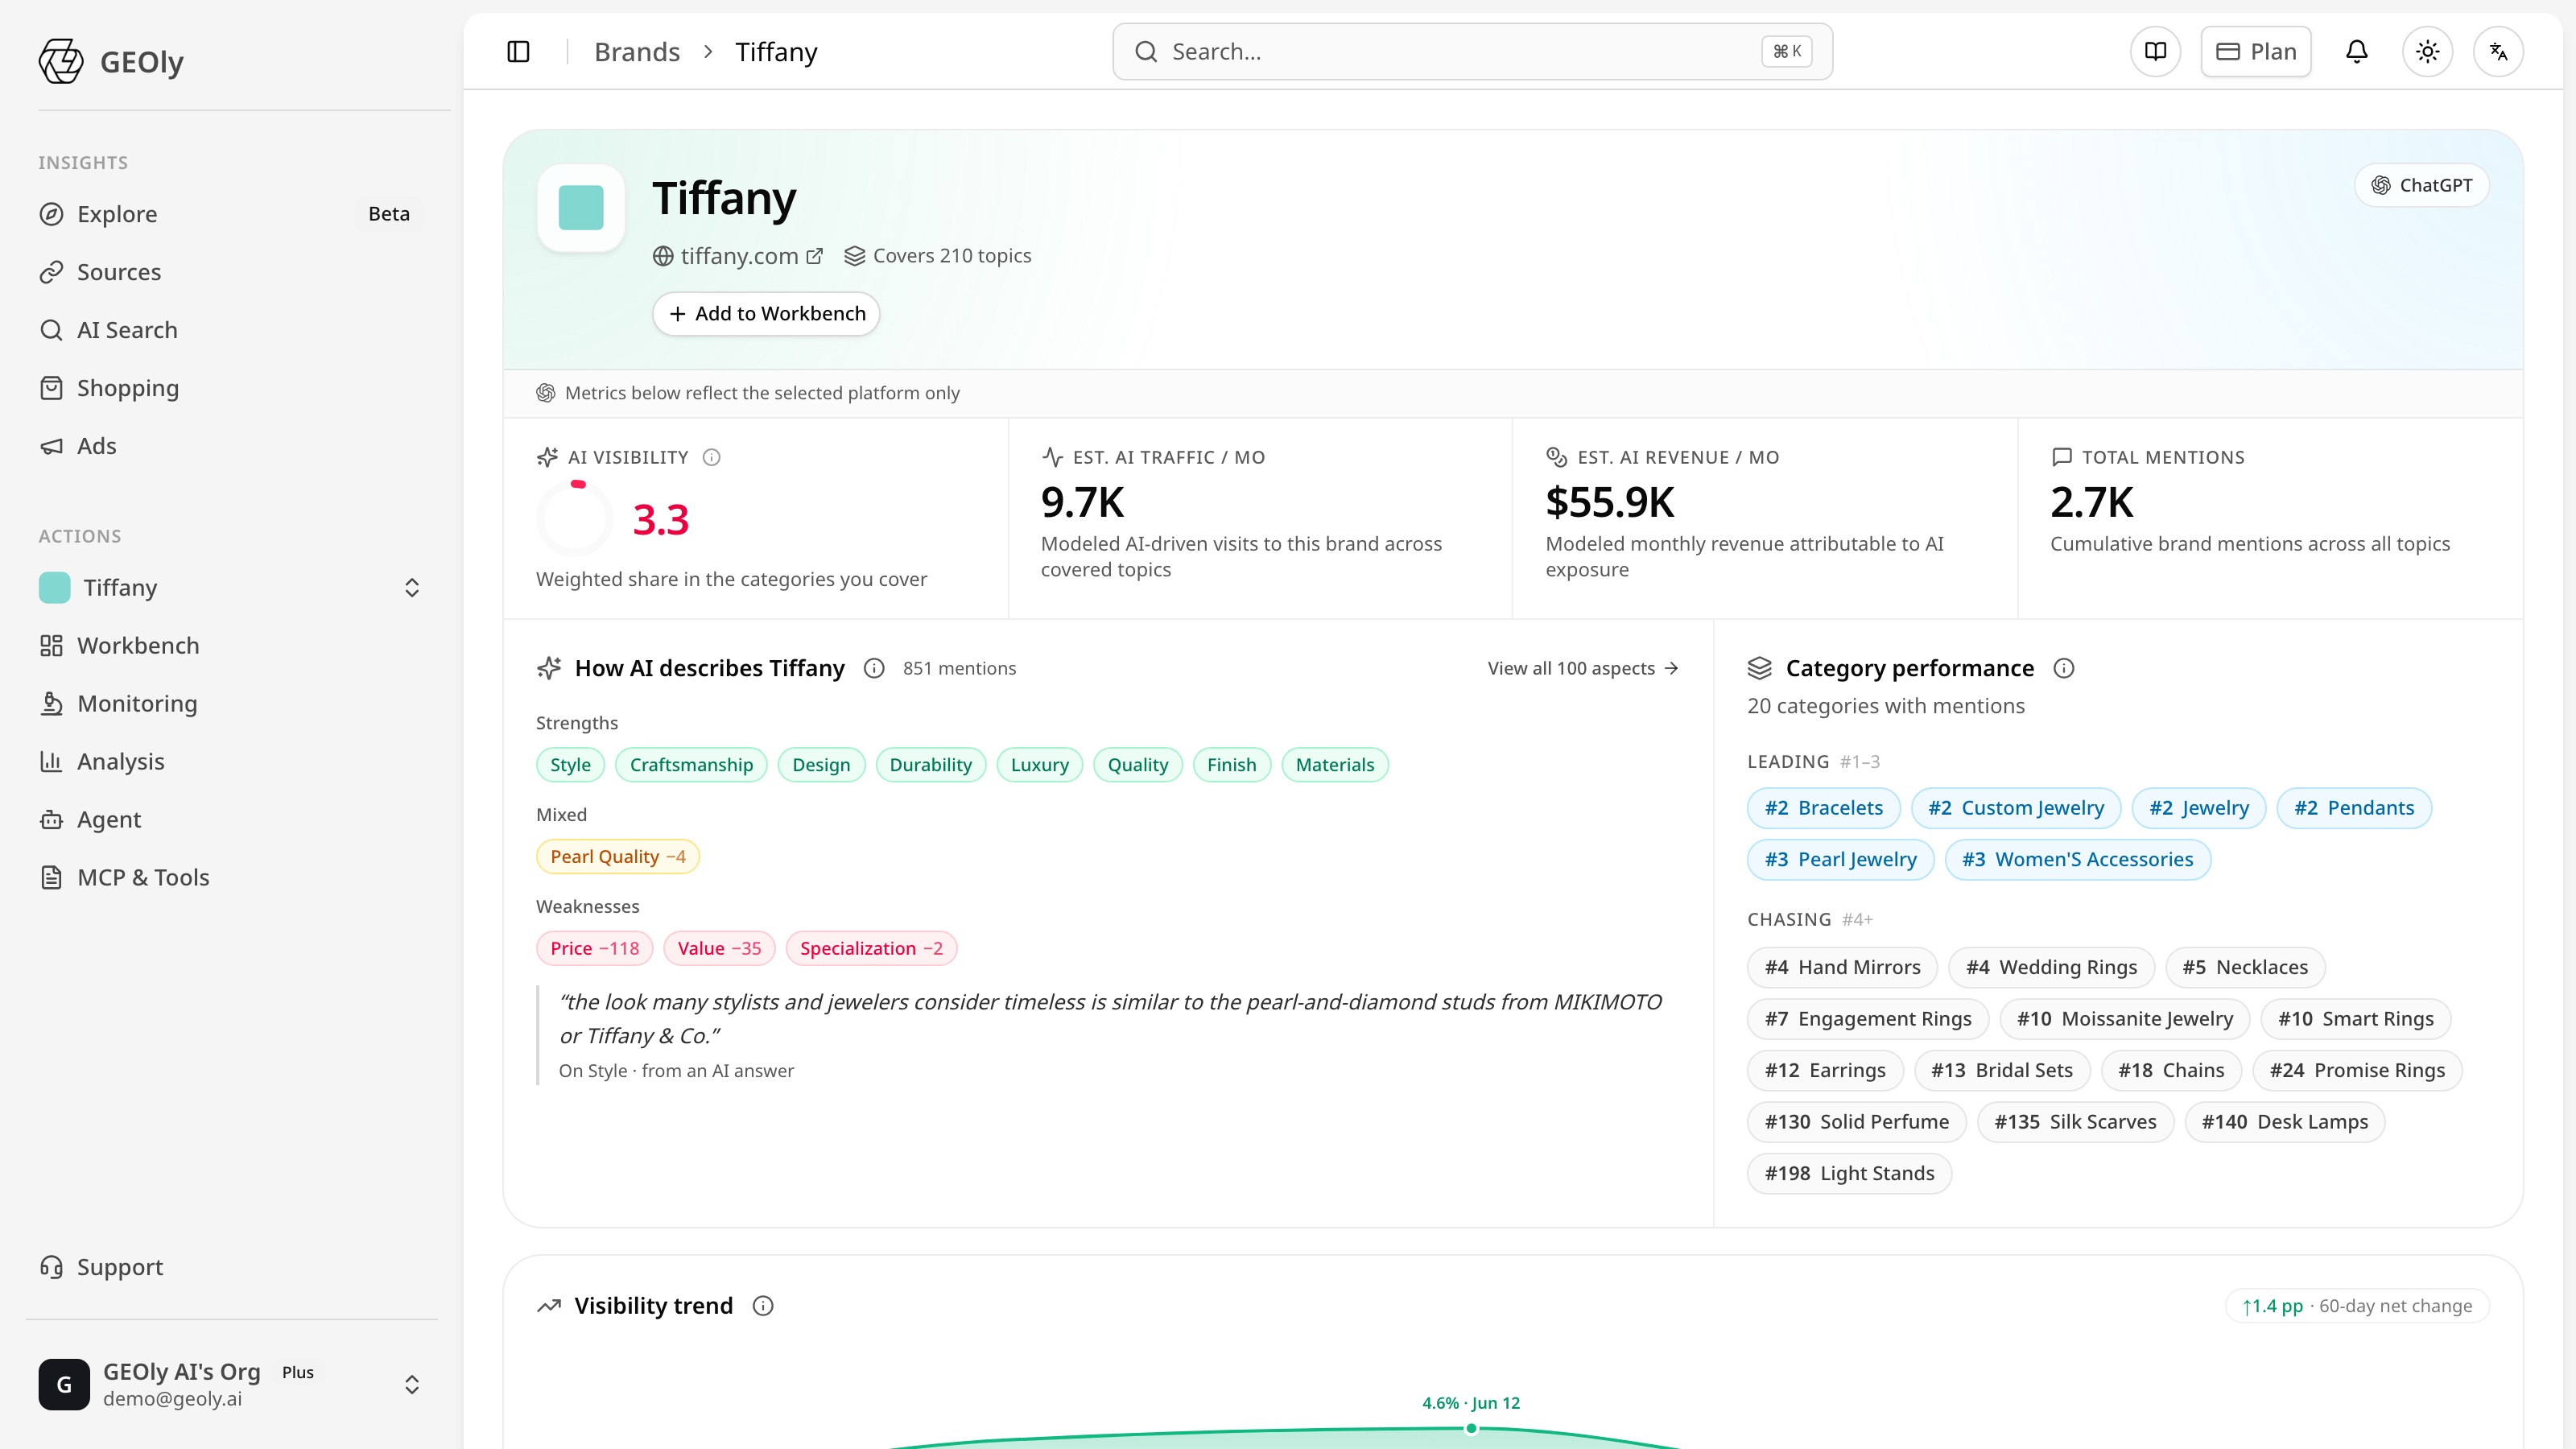Select the Craftsmanship strength tag
2576x1449 pixels.
click(691, 765)
